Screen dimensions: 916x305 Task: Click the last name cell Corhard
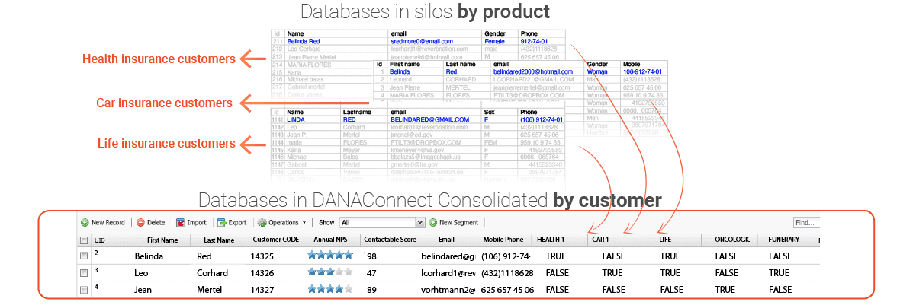pos(212,274)
